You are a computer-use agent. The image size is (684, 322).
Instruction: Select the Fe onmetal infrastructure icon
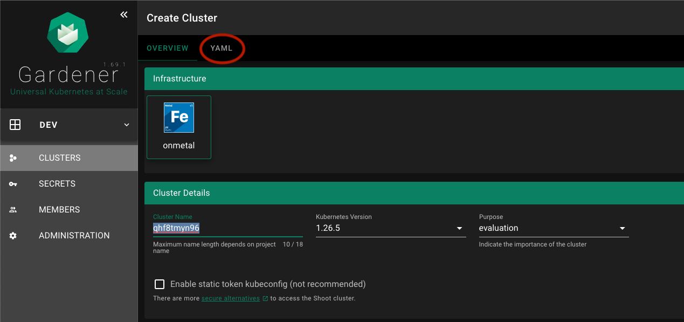[x=179, y=118]
